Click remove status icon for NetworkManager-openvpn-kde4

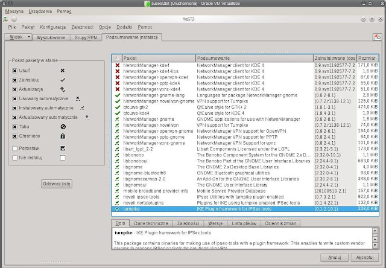coord(118,77)
